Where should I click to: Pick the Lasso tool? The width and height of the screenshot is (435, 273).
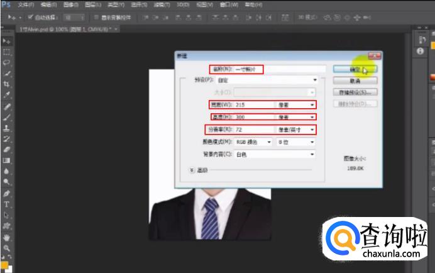(x=7, y=62)
